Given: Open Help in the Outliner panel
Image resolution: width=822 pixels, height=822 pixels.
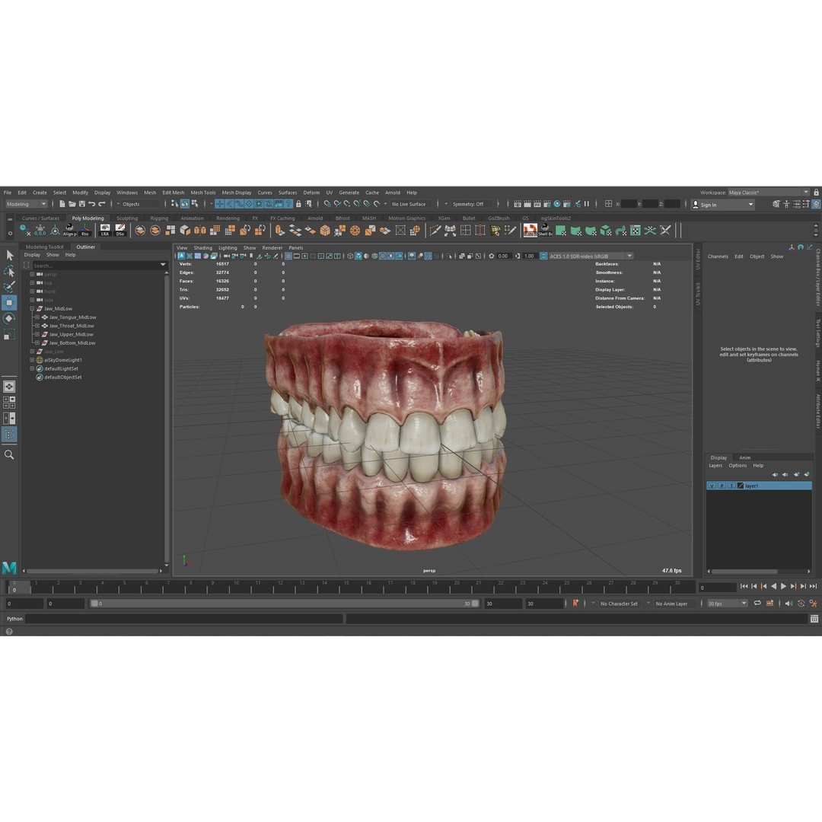Looking at the screenshot, I should coord(72,254).
